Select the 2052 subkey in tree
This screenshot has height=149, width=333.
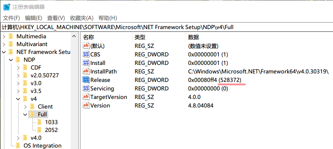(51, 130)
